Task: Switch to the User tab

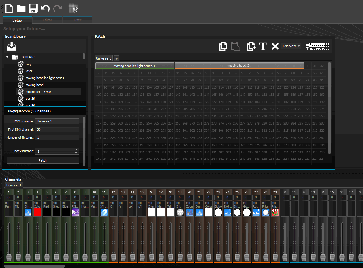Action: (78, 20)
